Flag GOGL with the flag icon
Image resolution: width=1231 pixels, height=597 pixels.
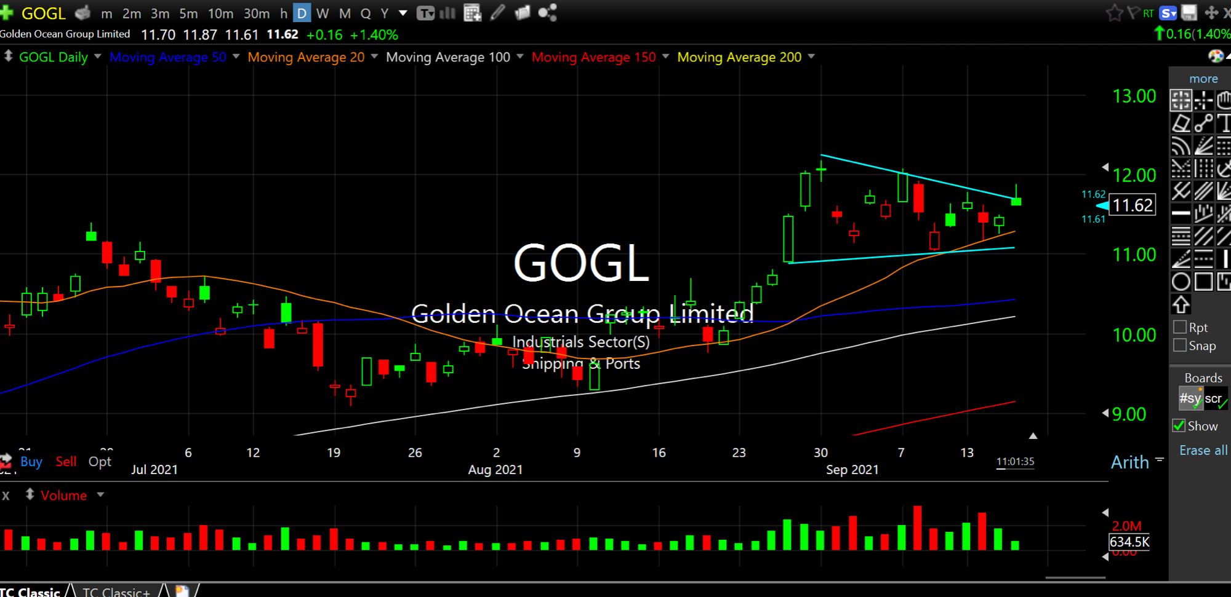(1133, 13)
